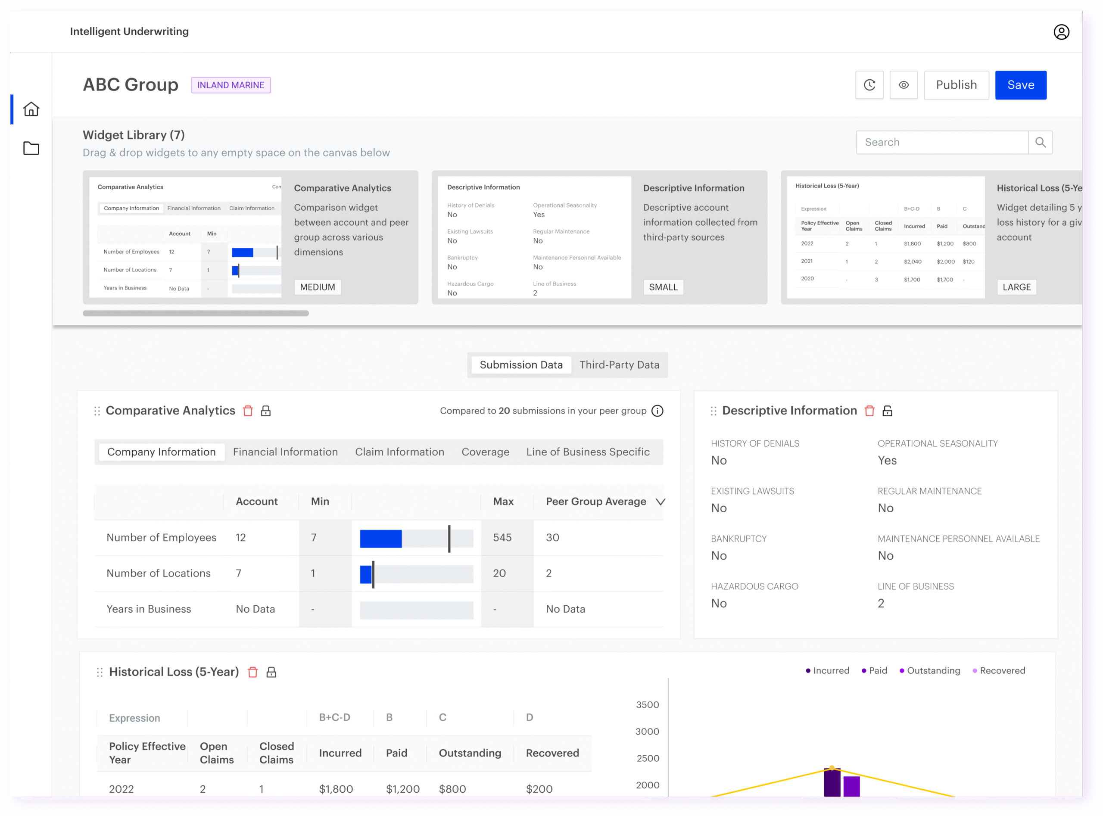The image size is (1103, 816).
Task: Delete the Comparative Analytics widget
Action: (248, 411)
